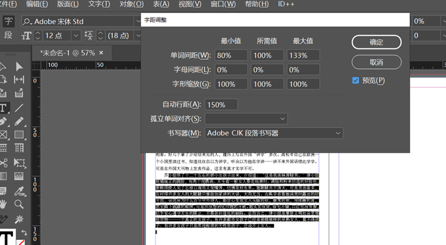
Task: Swap fill and stroke arrows icon
Action: point(24,233)
